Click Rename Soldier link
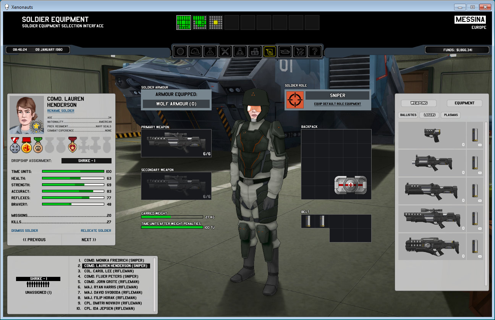Screen dimensions: 495x320 [61, 111]
